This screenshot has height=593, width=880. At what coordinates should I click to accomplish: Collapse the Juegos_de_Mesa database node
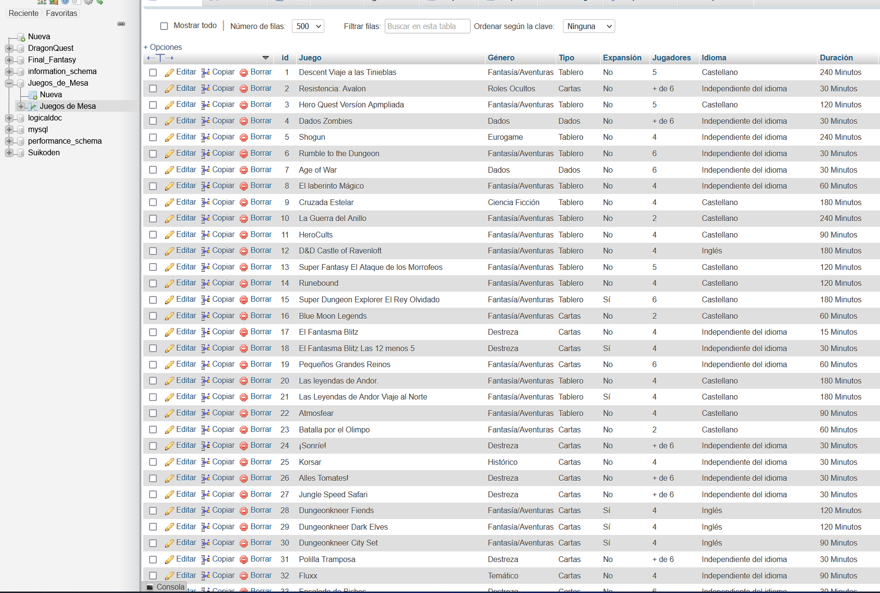click(x=9, y=83)
